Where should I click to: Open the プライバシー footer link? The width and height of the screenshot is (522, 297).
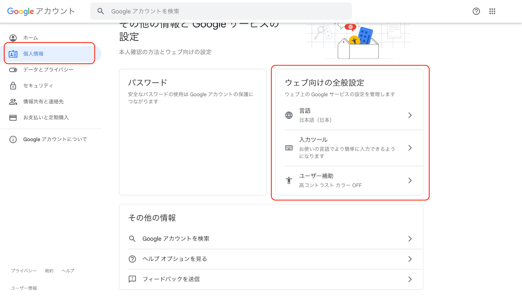24,271
